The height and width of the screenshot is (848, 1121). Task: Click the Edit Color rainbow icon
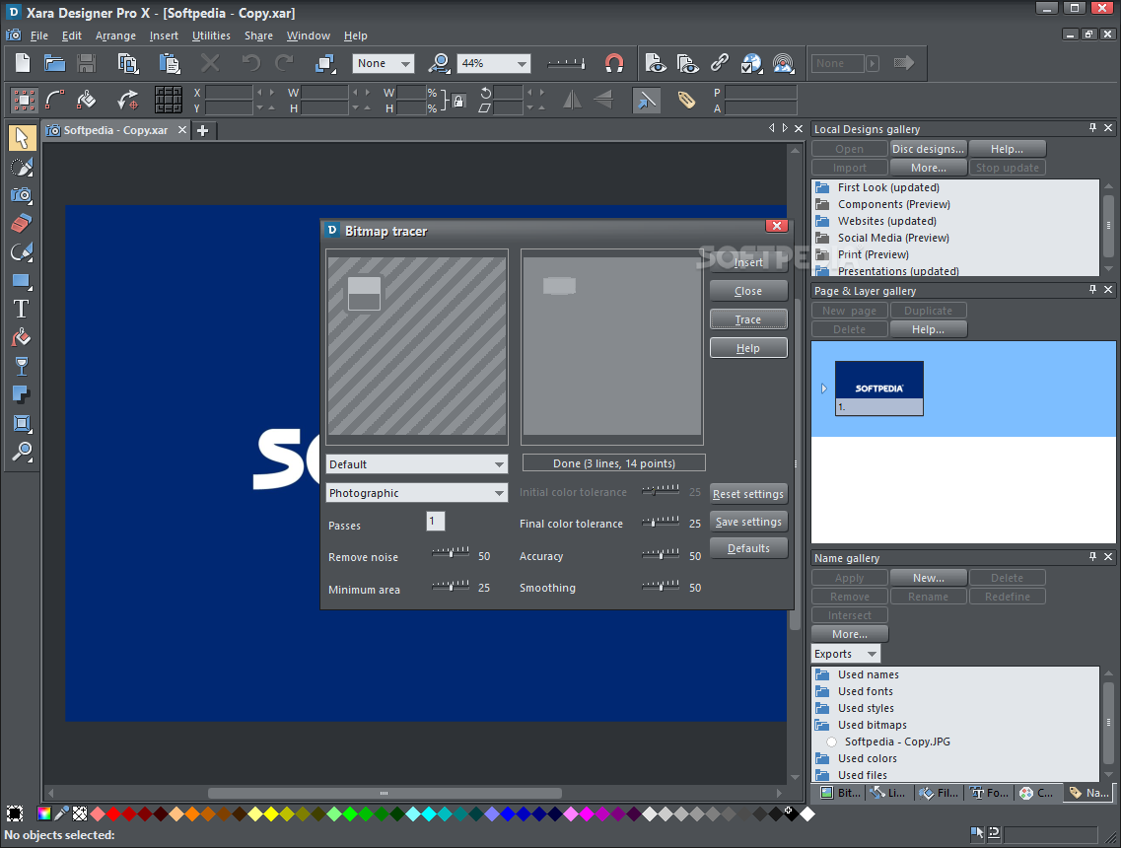pyautogui.click(x=43, y=813)
